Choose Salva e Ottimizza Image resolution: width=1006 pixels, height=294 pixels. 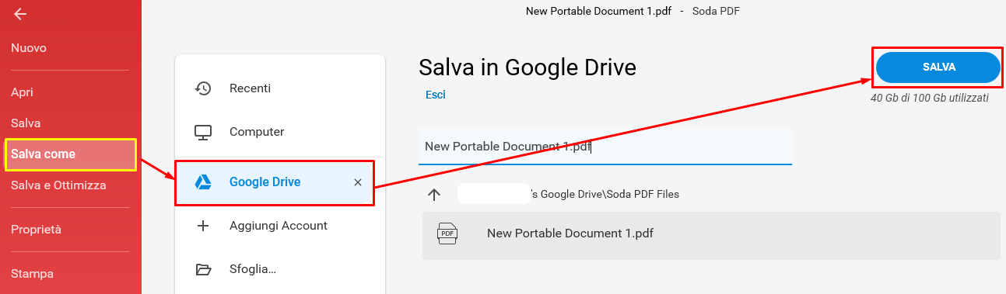click(58, 185)
